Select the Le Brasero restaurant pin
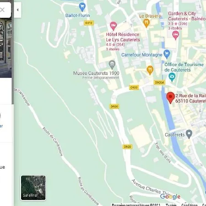This screenshot has width=206, height=206. click(146, 23)
